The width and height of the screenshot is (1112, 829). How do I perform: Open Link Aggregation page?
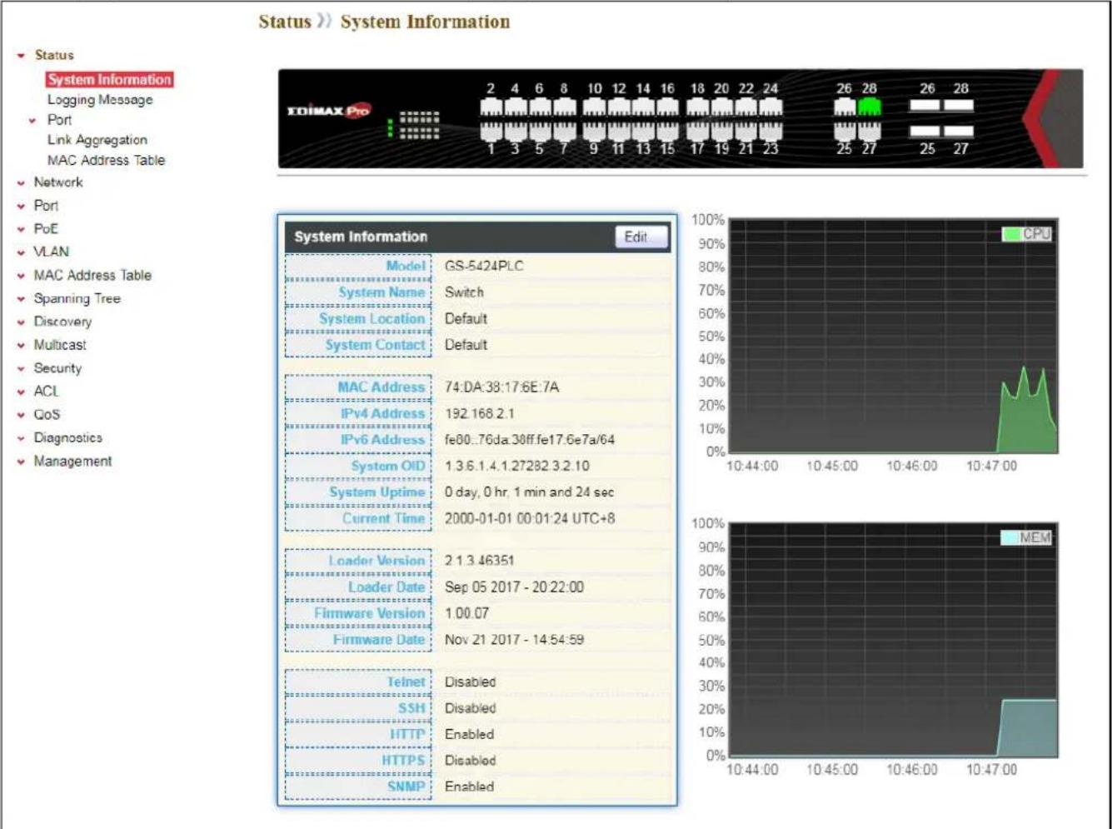(97, 140)
